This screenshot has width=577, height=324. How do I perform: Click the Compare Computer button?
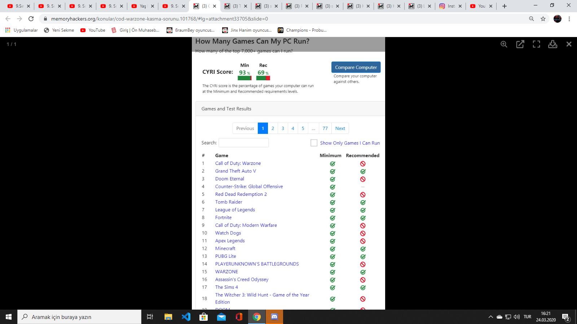(356, 67)
